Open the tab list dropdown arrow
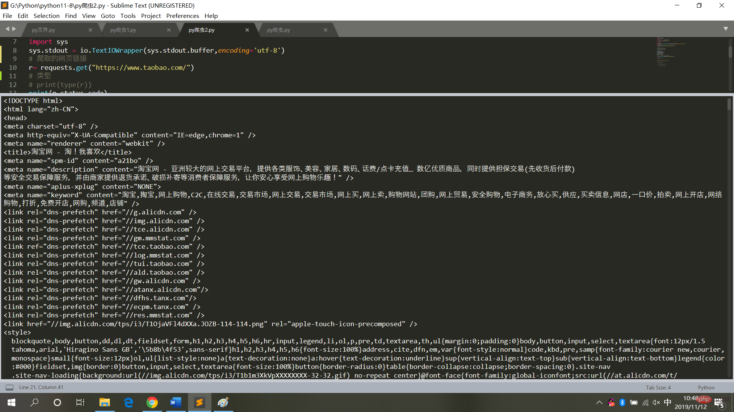This screenshot has height=412, width=734. tap(726, 29)
